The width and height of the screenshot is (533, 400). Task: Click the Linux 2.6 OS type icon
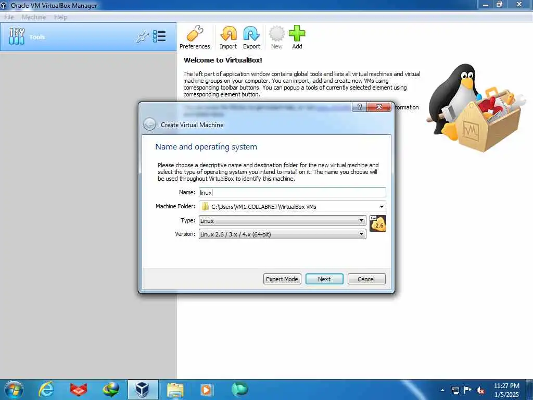[x=378, y=223]
